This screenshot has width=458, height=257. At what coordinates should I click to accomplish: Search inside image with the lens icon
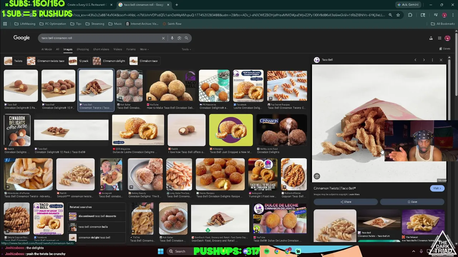click(x=317, y=176)
